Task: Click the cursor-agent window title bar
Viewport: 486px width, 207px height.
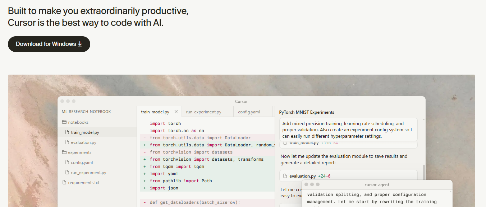Action: pyautogui.click(x=377, y=185)
